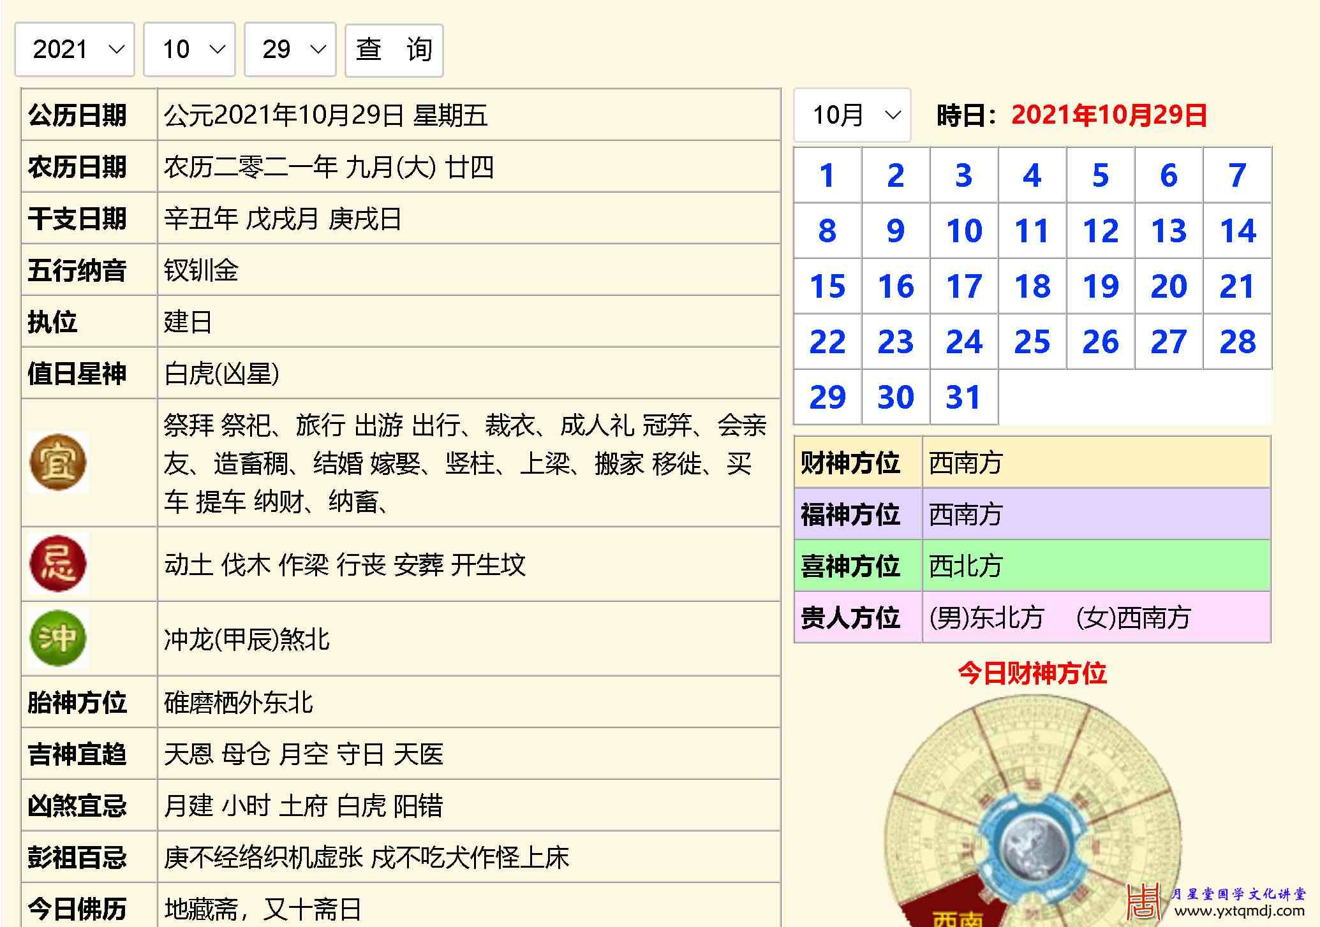Select day 20 in the calendar
Image resolution: width=1320 pixels, height=927 pixels.
click(1169, 286)
